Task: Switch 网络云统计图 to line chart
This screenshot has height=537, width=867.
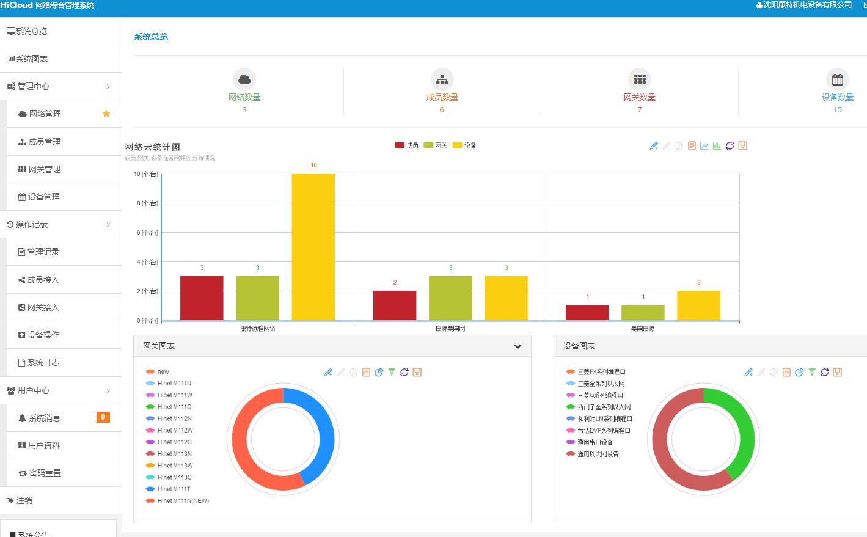Action: point(704,145)
